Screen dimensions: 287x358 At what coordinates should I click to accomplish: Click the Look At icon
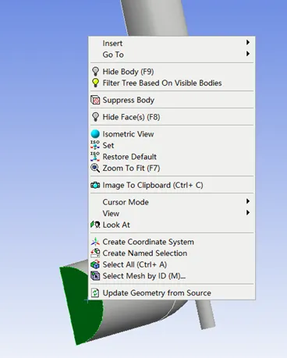coord(95,225)
